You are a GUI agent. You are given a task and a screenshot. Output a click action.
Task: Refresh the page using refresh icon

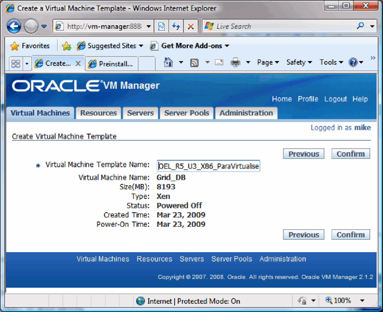tap(176, 26)
